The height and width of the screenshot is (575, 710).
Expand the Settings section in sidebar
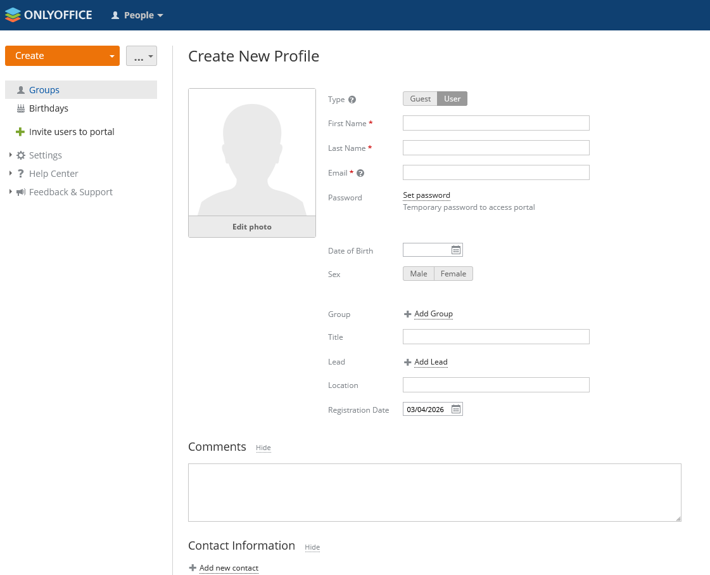pyautogui.click(x=11, y=155)
